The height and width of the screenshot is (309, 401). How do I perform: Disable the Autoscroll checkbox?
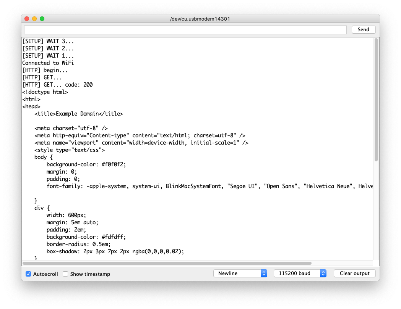(28, 274)
